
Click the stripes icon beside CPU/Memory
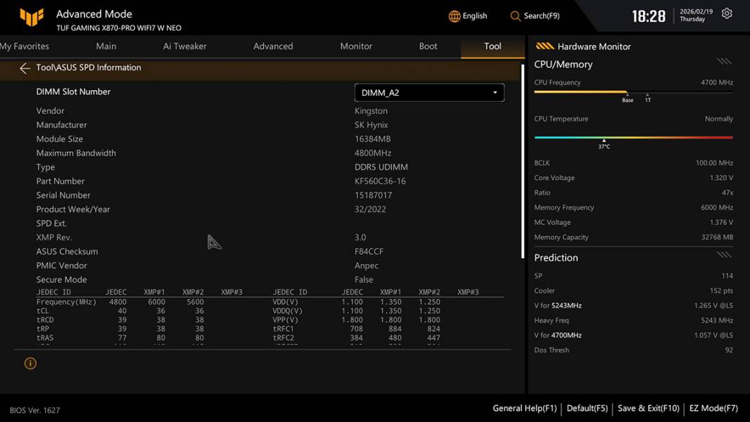[x=724, y=63]
